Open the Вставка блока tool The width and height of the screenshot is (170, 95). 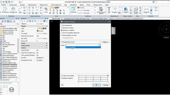[136, 11]
